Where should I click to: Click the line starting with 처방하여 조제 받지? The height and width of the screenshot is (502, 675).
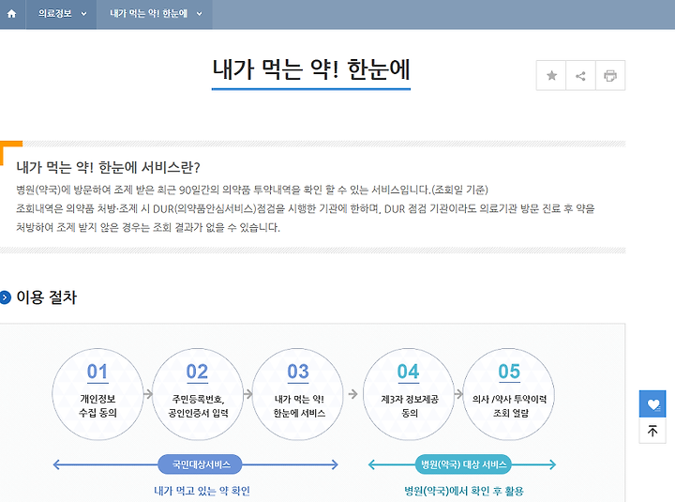tap(148, 227)
